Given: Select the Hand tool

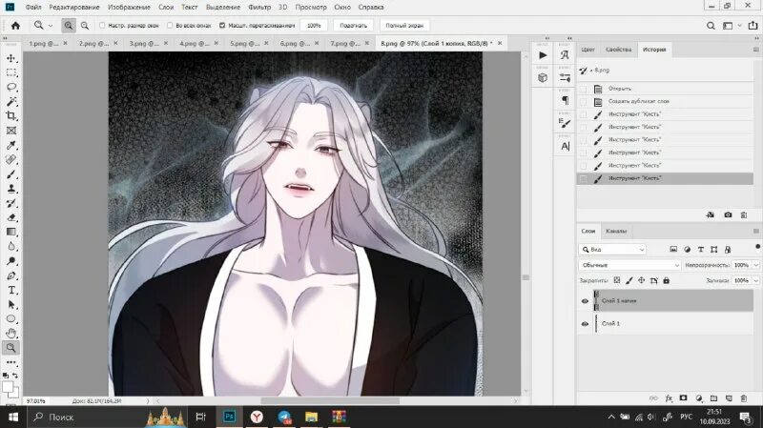Looking at the screenshot, I should [11, 334].
